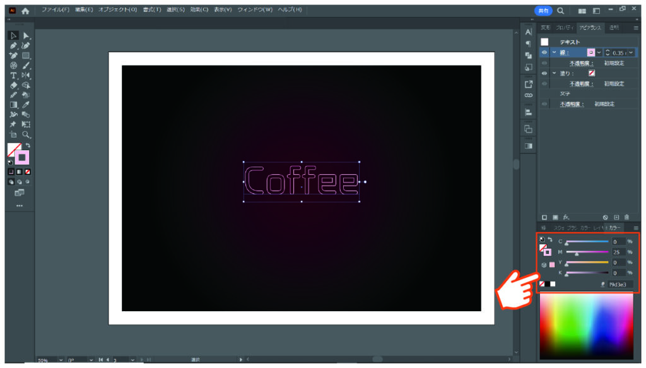
Task: Swap fill and stroke in toolbar
Action: point(28,145)
